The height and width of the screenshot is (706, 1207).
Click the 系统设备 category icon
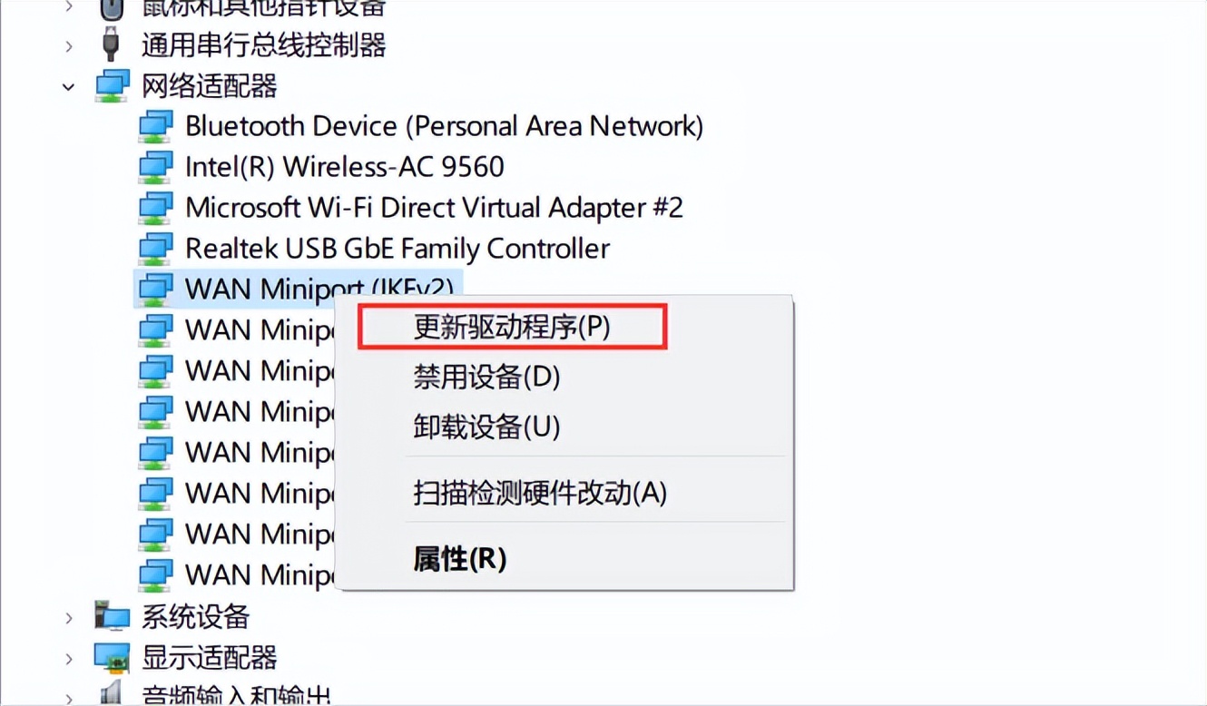click(111, 614)
